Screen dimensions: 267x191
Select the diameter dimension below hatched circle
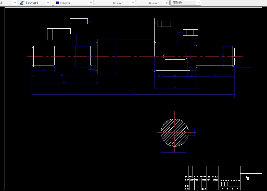173,152
